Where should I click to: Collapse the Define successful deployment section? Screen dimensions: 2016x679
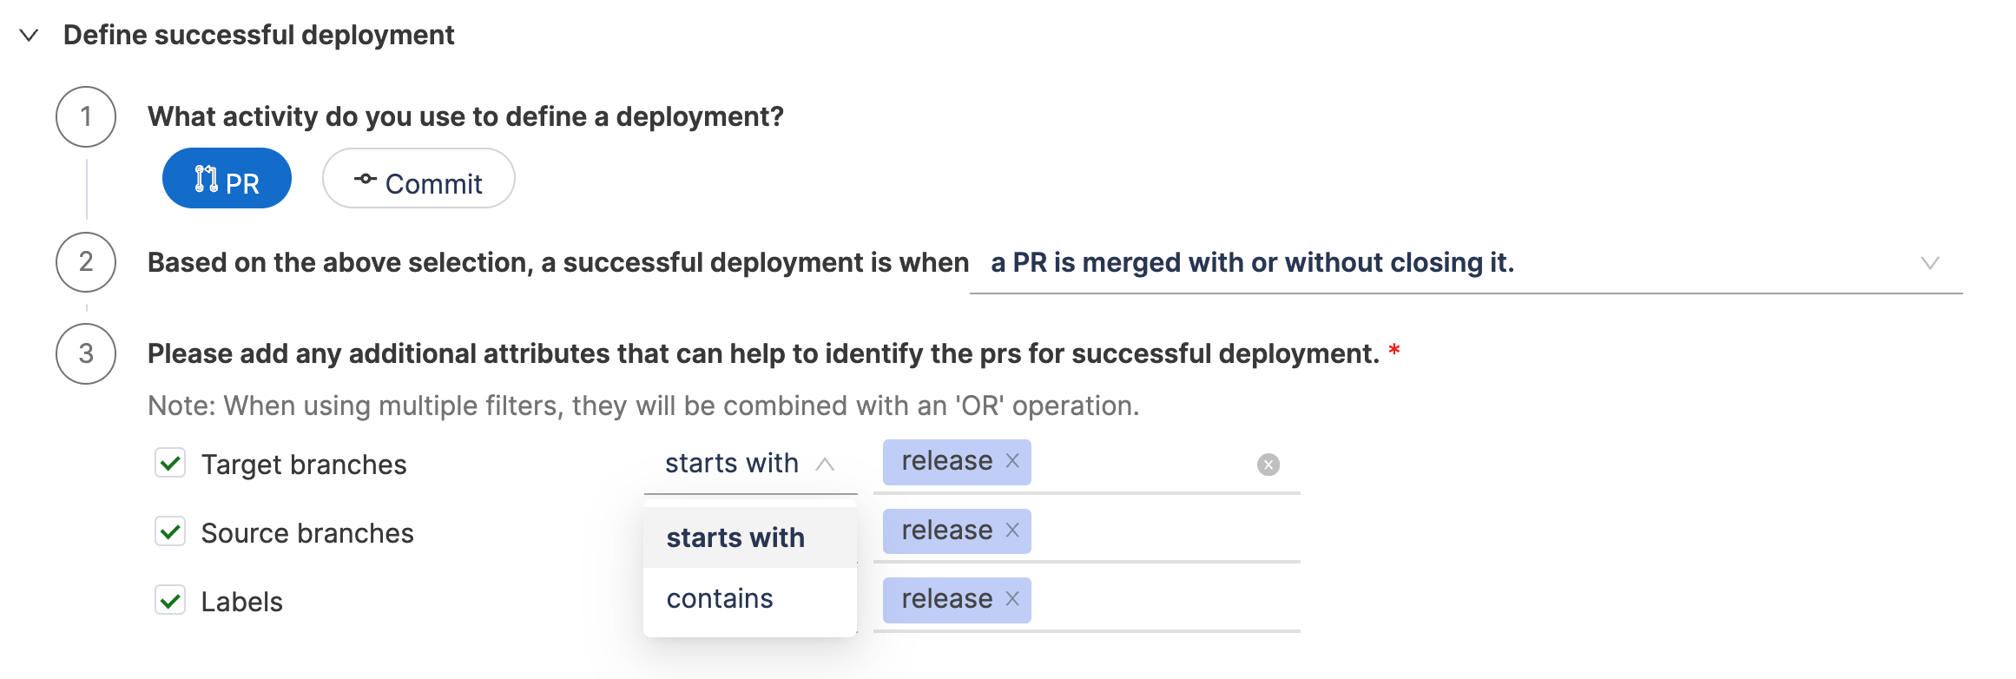(x=30, y=36)
